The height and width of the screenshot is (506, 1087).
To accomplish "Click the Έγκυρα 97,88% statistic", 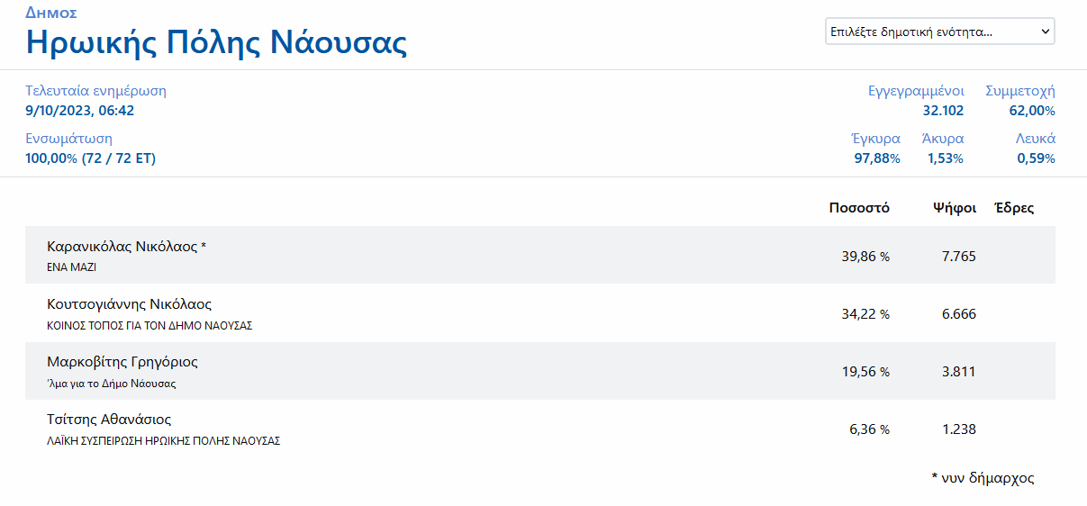I will coord(877,158).
